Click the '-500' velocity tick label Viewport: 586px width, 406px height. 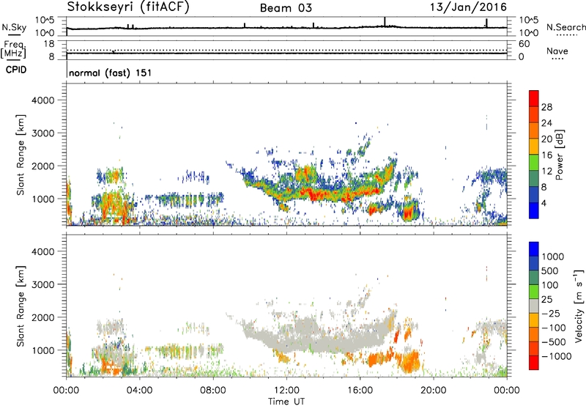[554, 342]
